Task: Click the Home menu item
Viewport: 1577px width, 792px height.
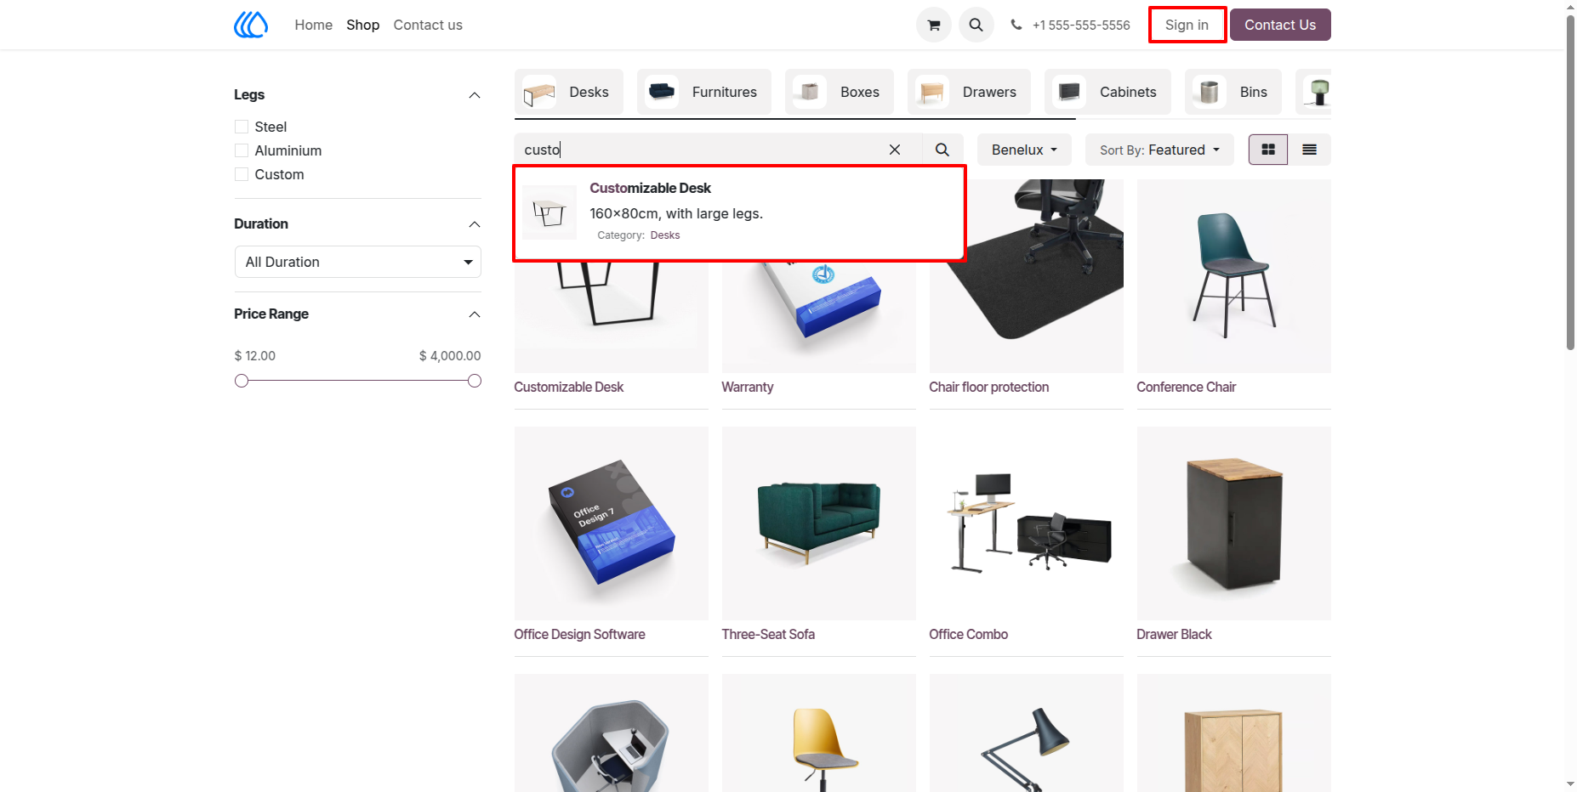Action: pos(313,25)
